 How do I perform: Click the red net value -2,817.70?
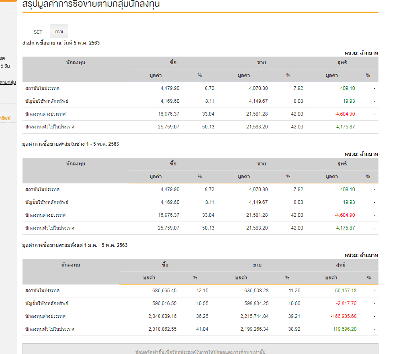pyautogui.click(x=346, y=303)
